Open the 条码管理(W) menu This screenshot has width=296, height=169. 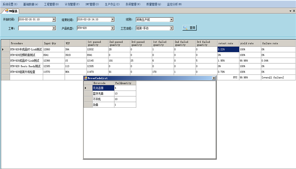[133, 4]
